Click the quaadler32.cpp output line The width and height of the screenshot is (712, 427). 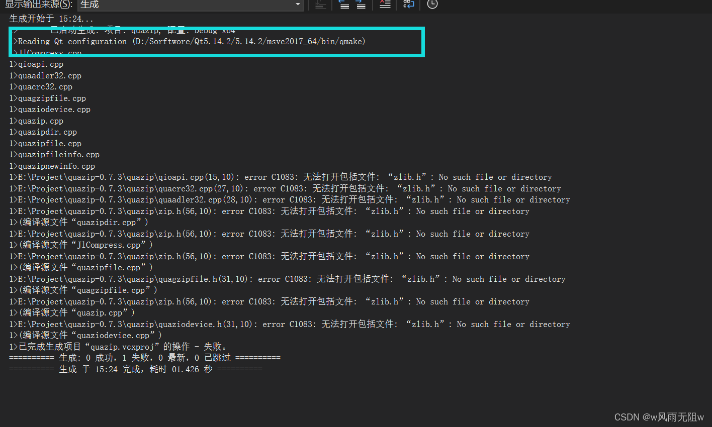pyautogui.click(x=45, y=76)
